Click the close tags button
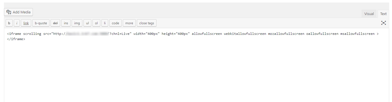This screenshot has height=102, width=392. (147, 23)
